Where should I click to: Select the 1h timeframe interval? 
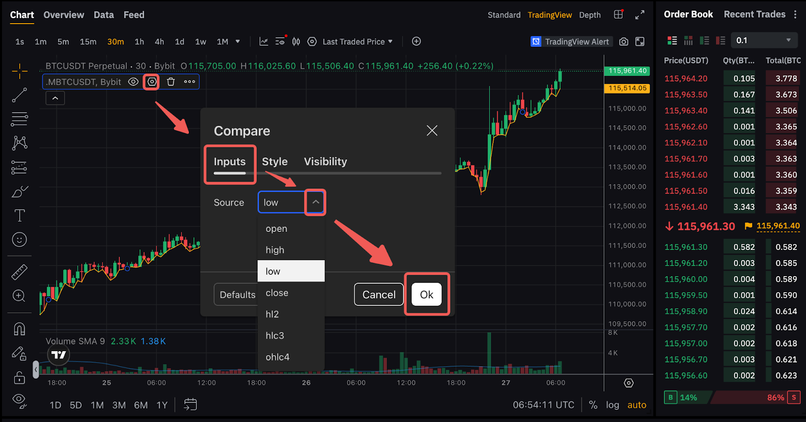click(139, 42)
